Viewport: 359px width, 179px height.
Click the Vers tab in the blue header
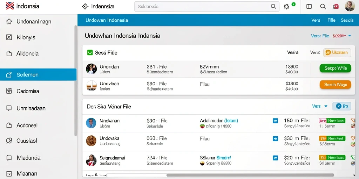coord(316,20)
